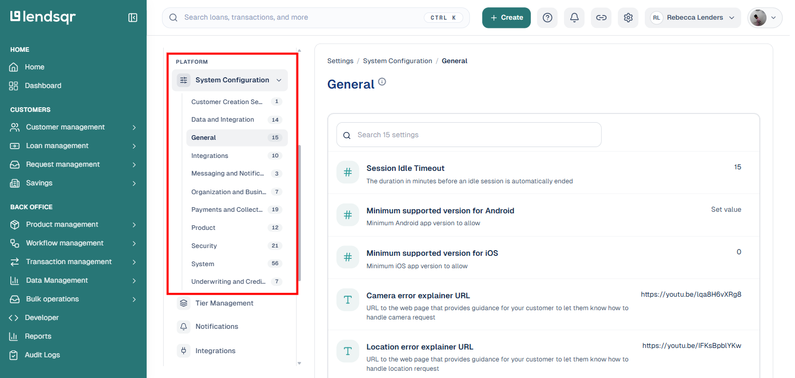Click the settings panel scrollbar thumb
Image resolution: width=795 pixels, height=378 pixels.
[x=299, y=212]
